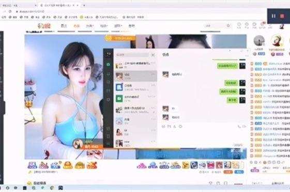The height and width of the screenshot is (192, 290).
Task: Click the blue button below gift row
Action: [239, 172]
